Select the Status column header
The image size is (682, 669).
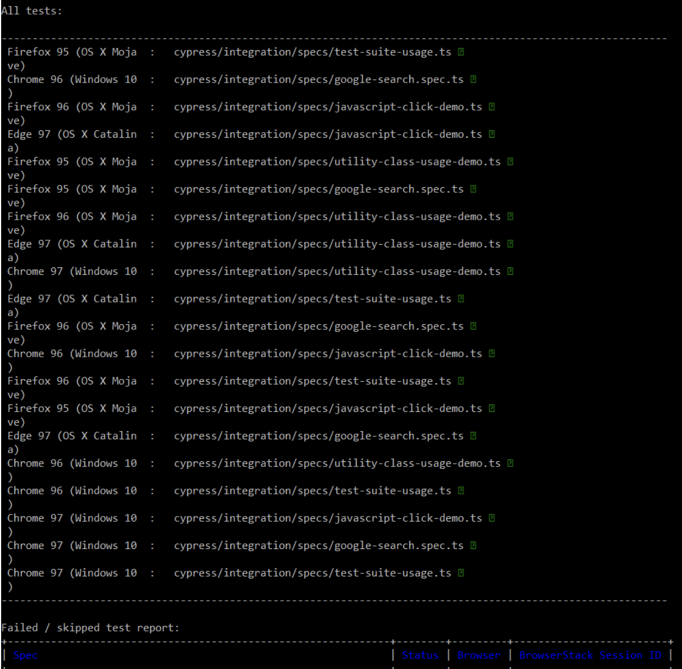tap(420, 655)
